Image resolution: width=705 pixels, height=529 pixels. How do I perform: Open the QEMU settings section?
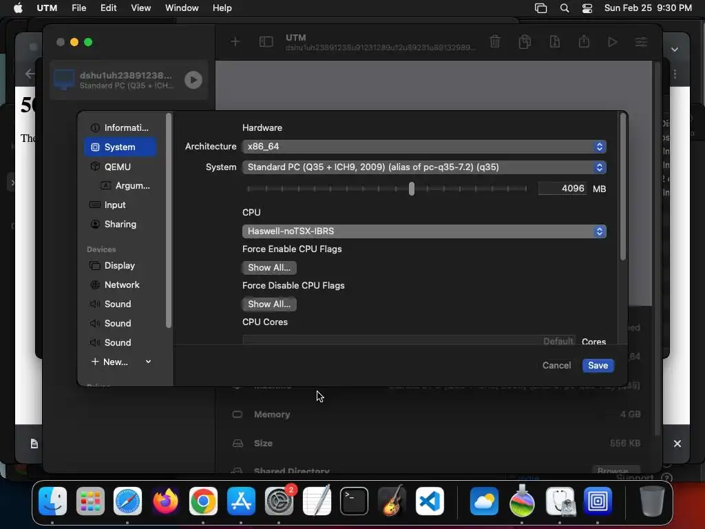[120, 167]
